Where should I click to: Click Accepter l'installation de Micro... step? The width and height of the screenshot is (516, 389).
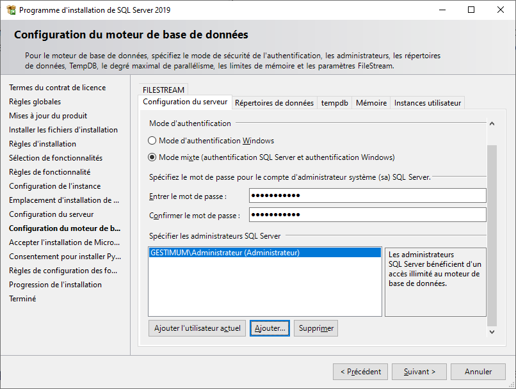tap(64, 242)
